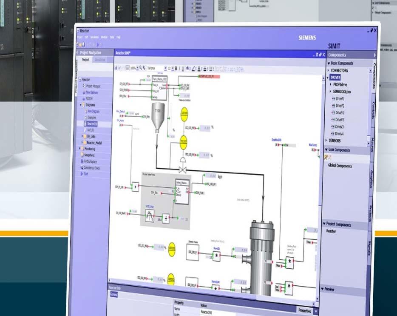
Task: Click the undo icon in diagram toolbar
Action: click(120, 68)
